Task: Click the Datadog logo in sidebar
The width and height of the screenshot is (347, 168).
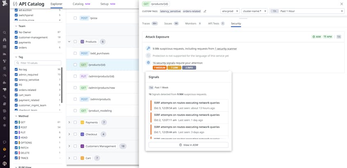Action: [x=5, y=4]
